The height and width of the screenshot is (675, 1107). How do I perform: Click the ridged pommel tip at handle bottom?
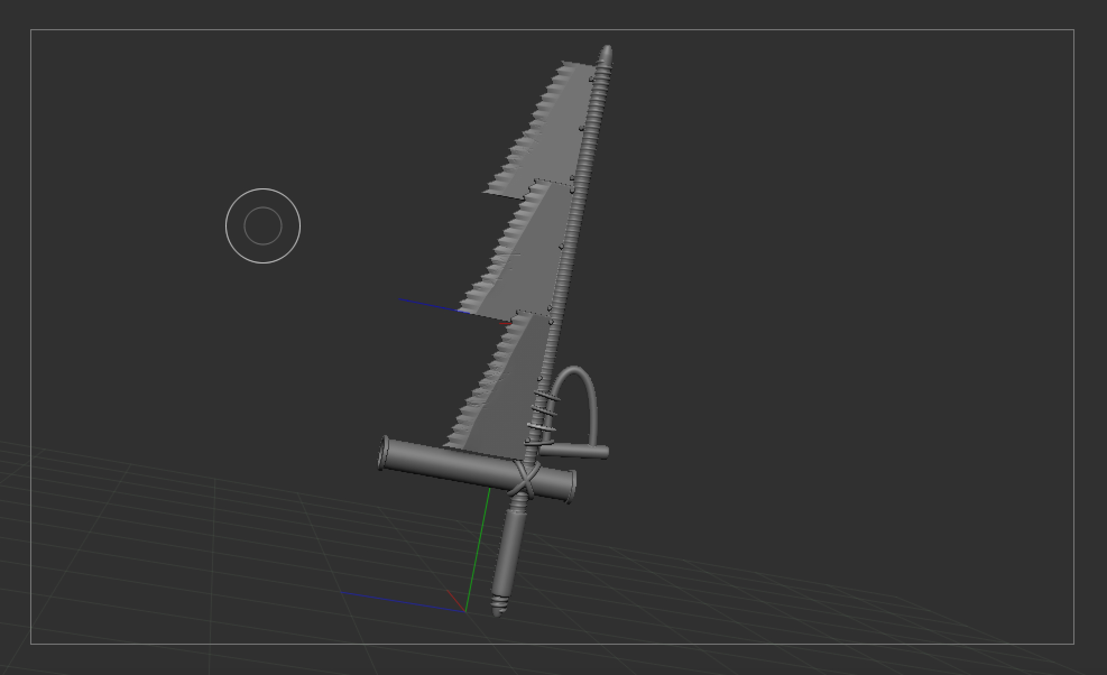pos(499,605)
